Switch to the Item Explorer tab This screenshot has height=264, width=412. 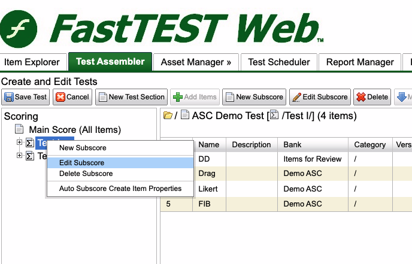click(33, 62)
